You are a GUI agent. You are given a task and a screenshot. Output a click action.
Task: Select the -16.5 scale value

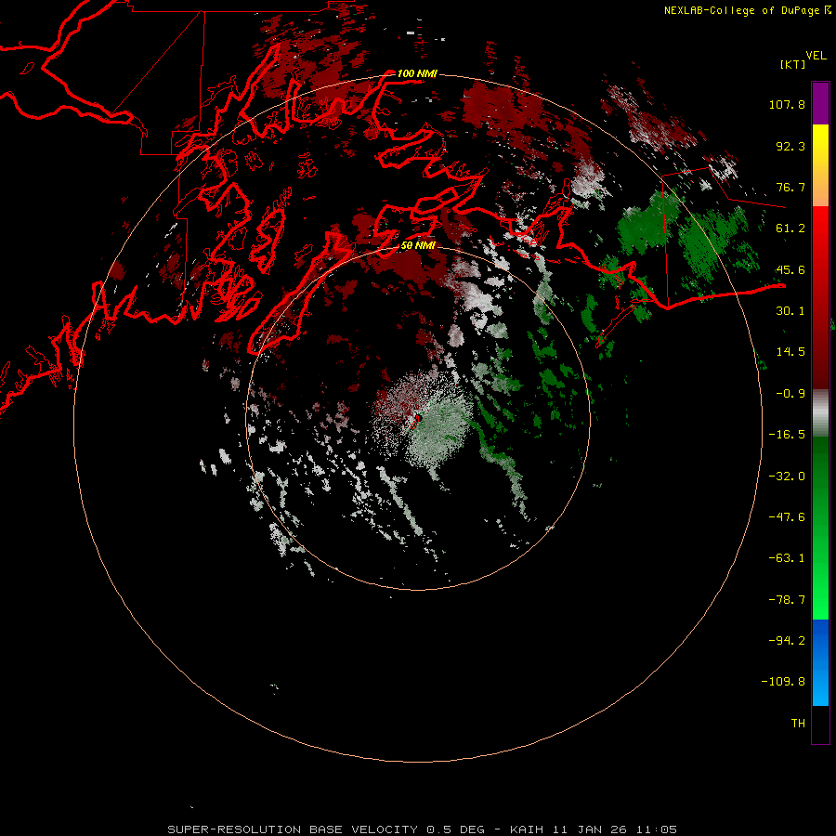pos(787,435)
